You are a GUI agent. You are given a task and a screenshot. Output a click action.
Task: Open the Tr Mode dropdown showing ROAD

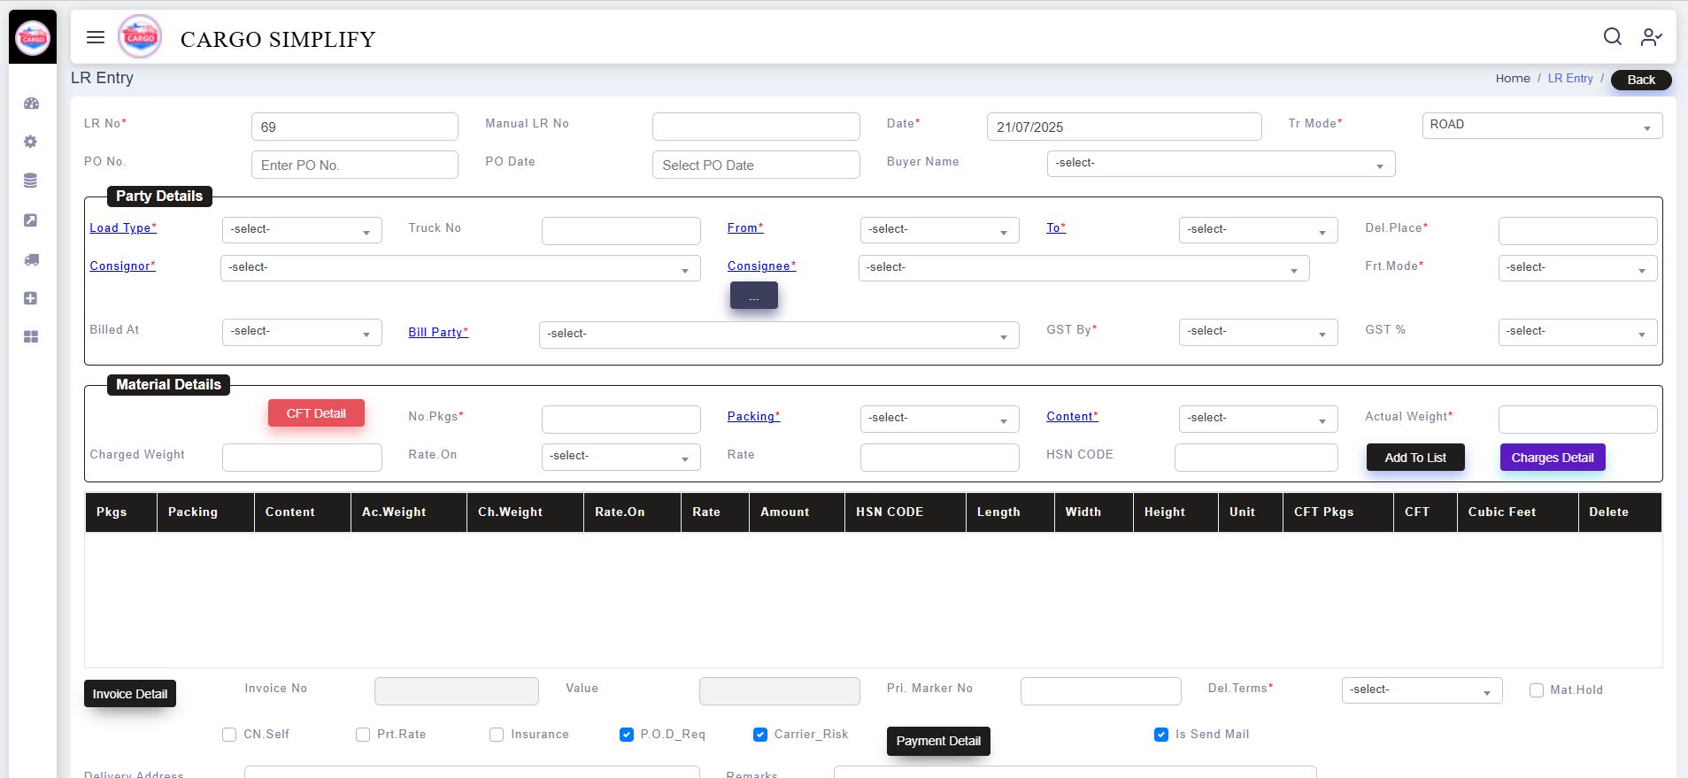(1541, 126)
